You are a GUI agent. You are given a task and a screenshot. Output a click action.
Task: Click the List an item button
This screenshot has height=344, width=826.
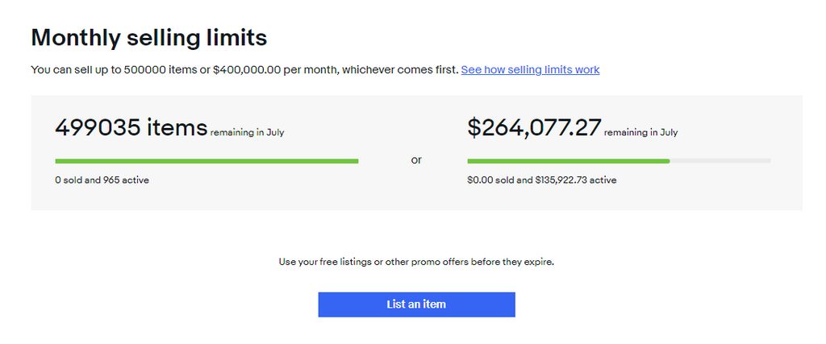coord(416,305)
